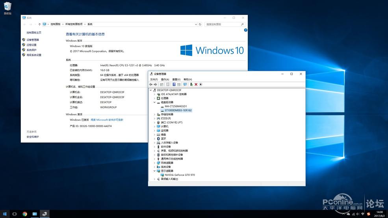Open the Windows Start button
388x218 pixels.
click(x=5, y=214)
